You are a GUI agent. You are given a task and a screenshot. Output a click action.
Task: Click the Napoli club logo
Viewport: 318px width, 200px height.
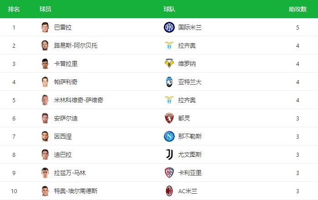click(169, 136)
